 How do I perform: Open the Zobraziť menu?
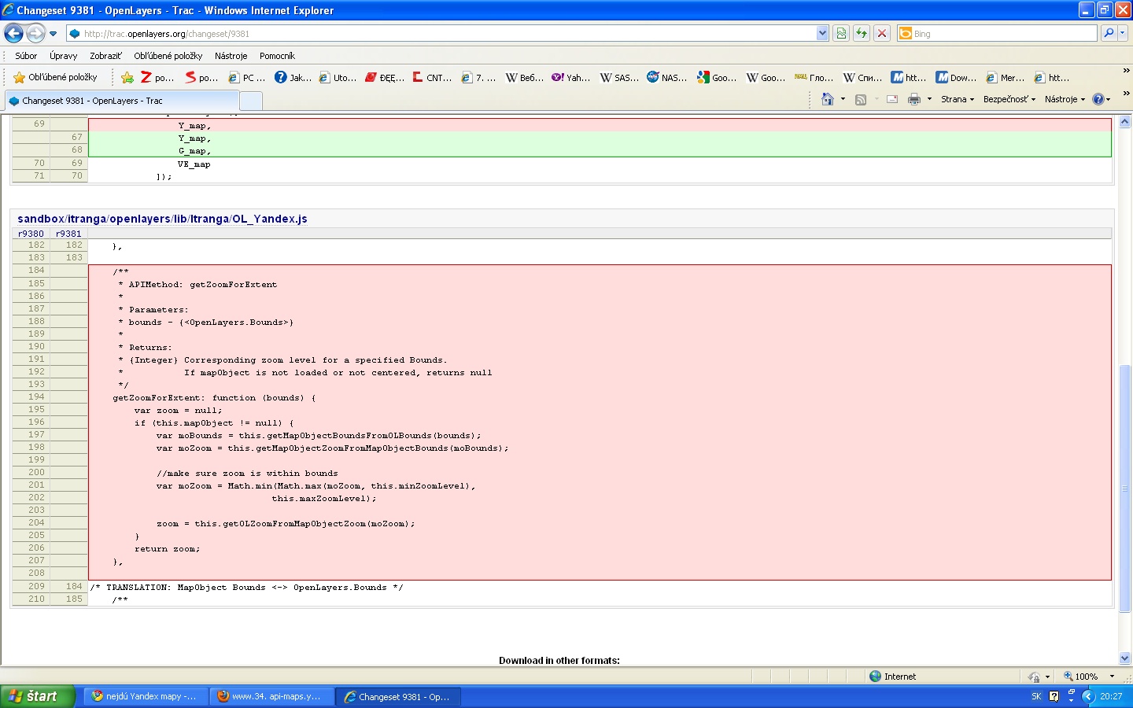(105, 56)
